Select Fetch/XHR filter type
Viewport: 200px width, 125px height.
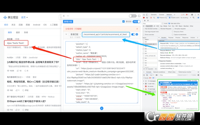149,26
